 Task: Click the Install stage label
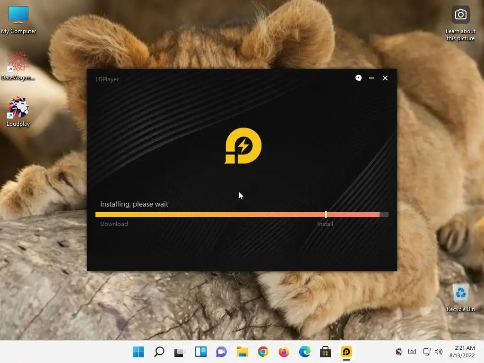click(325, 224)
